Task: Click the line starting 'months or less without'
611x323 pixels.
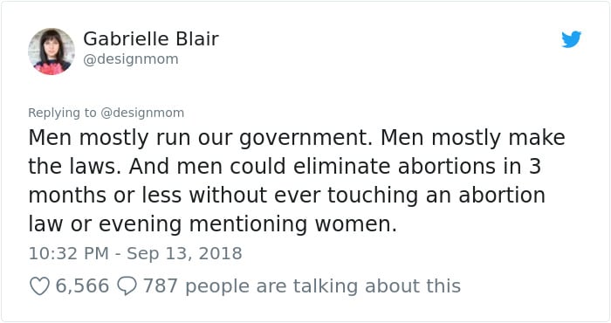Action: (287, 196)
